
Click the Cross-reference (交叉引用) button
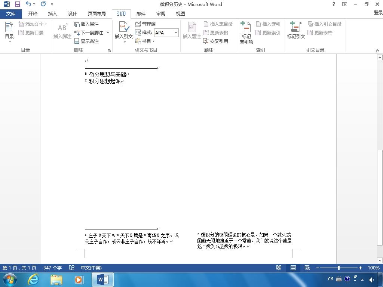click(216, 41)
